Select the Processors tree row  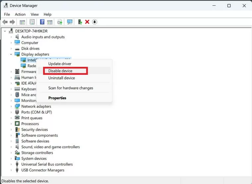[x=30, y=124]
